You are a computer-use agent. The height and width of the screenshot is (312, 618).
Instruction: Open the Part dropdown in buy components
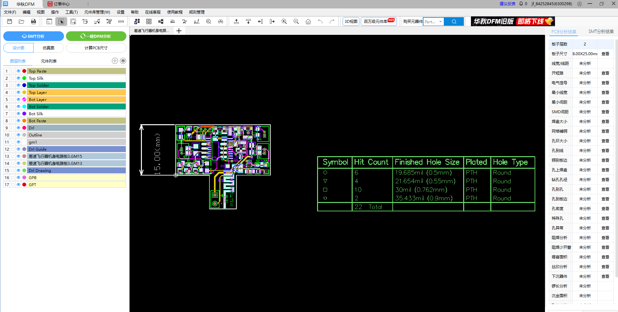[x=433, y=22]
